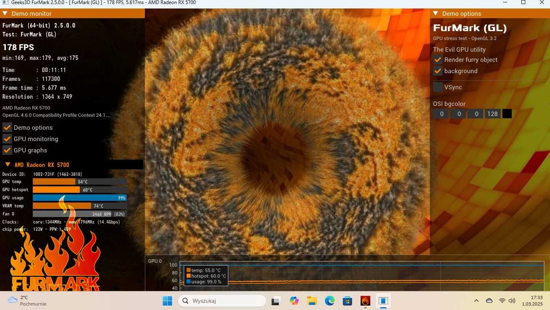Click the GPU hotspot 60°C bar
This screenshot has height=310, width=550.
tap(80, 190)
